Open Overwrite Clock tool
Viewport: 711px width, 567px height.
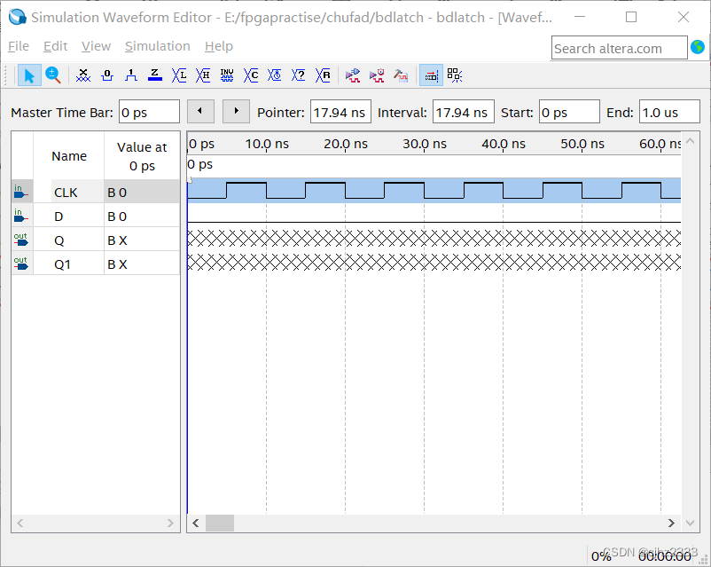[x=274, y=75]
